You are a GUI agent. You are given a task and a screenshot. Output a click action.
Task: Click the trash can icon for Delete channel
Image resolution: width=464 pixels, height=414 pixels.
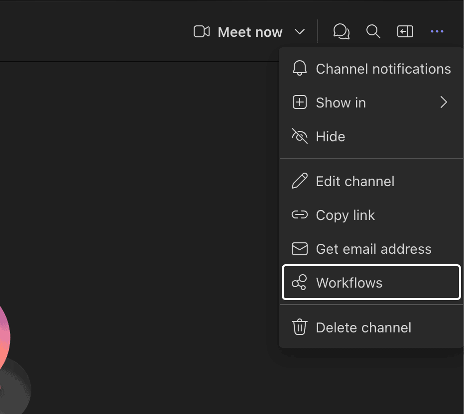(299, 327)
